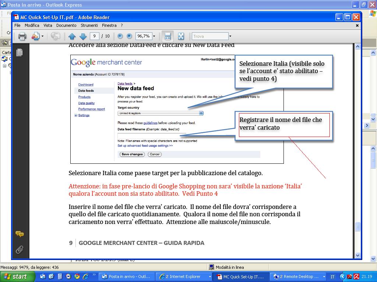Image resolution: width=377 pixels, height=282 pixels.
Task: Open 2 Remote Desktop taskbar group
Action: (x=297, y=277)
